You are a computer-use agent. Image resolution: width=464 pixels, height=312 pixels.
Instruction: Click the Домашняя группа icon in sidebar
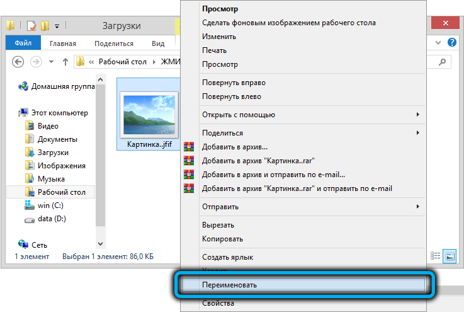click(x=23, y=86)
